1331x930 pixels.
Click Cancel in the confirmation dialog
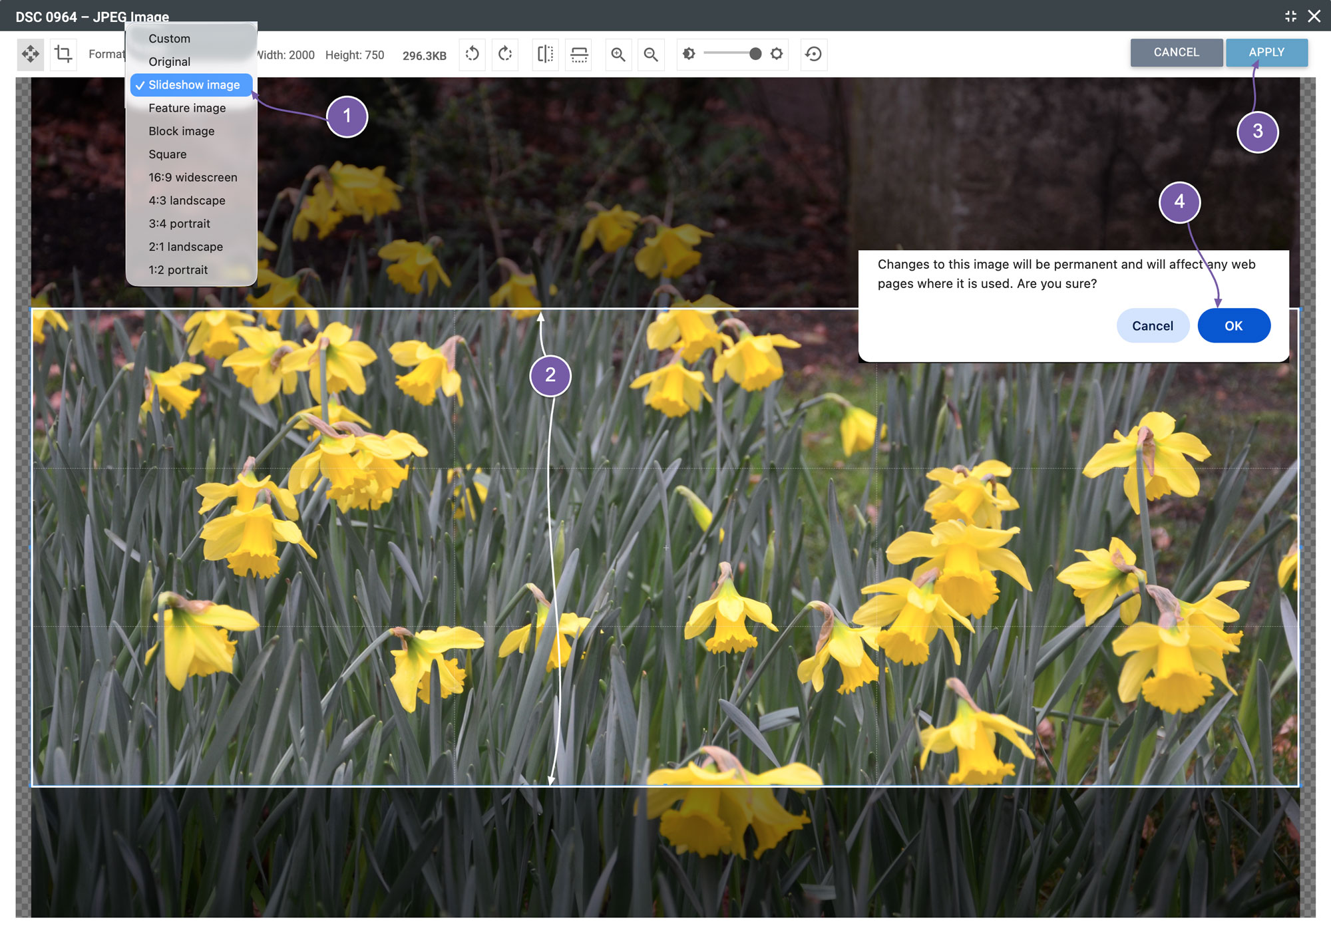1153,326
